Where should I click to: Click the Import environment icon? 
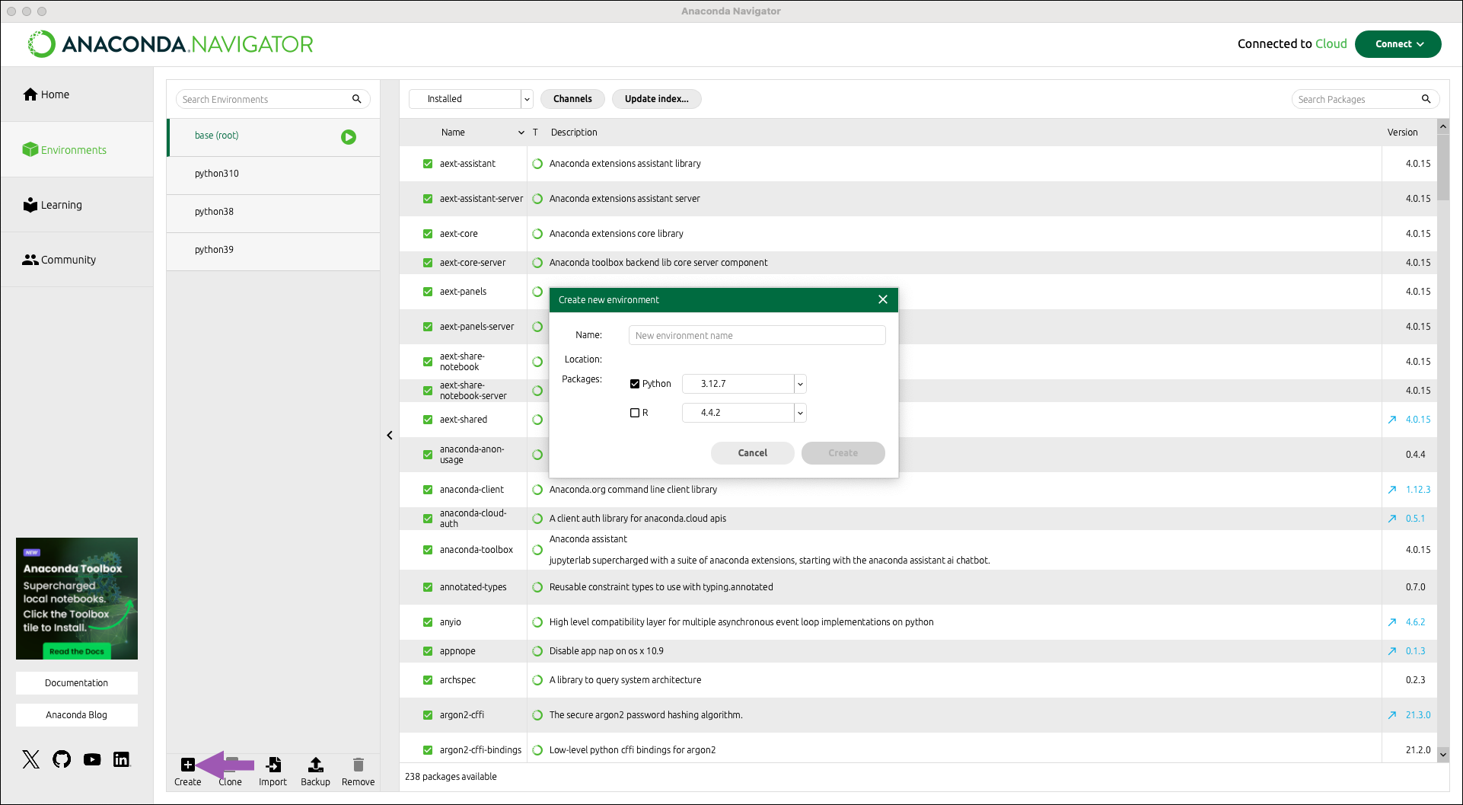coord(273,765)
